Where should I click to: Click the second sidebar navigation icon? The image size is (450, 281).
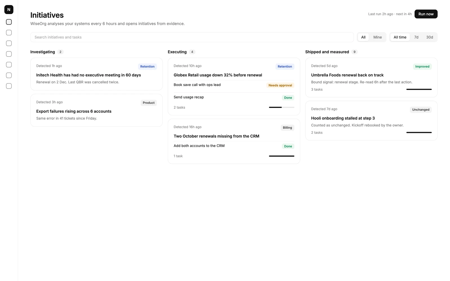point(9,33)
